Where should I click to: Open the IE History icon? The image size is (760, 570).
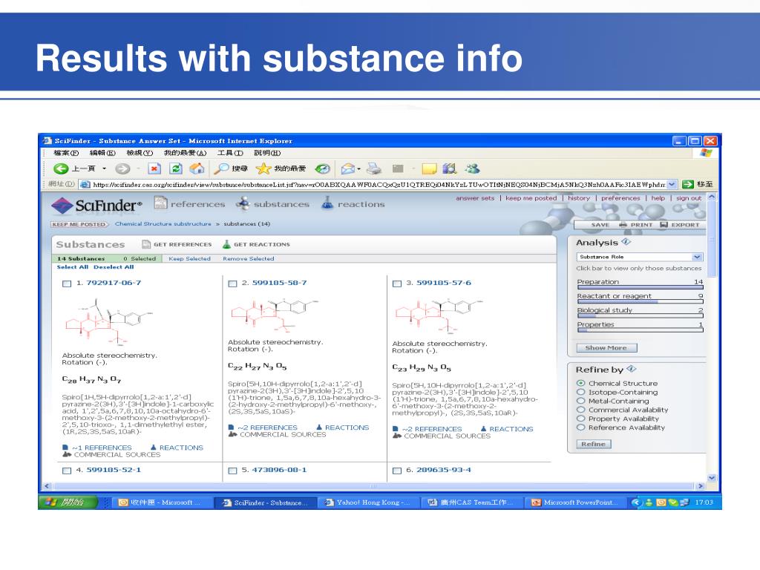click(x=322, y=168)
